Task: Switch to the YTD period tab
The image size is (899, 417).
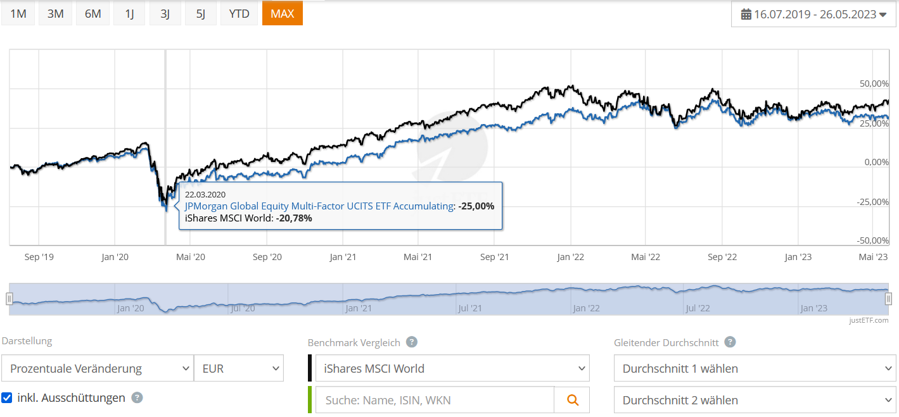Action: click(x=239, y=13)
